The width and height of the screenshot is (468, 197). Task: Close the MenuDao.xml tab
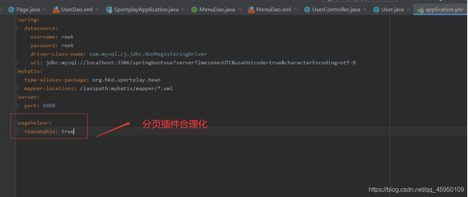(295, 9)
